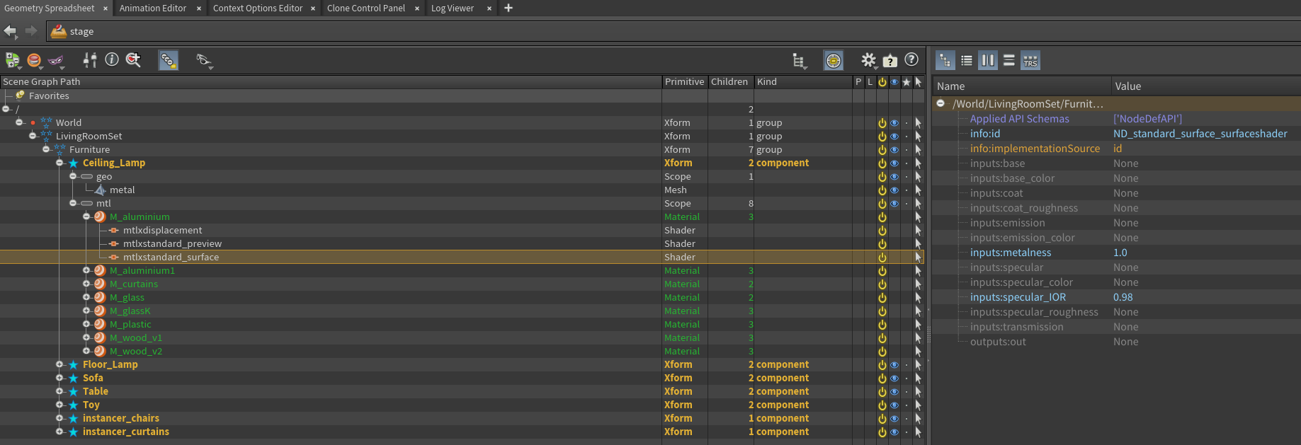1301x445 pixels.
Task: Click the Primitive column header
Action: coord(685,82)
